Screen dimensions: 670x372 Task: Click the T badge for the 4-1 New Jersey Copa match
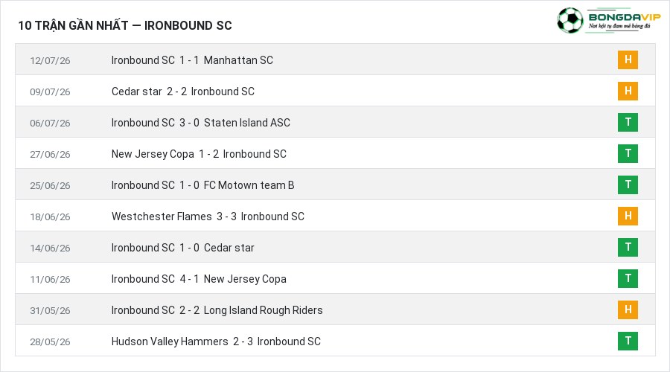click(628, 278)
